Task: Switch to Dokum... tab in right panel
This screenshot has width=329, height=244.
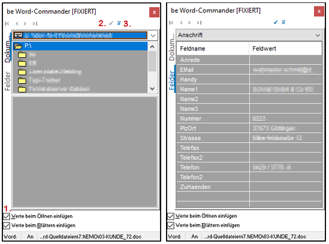Action: [172, 47]
